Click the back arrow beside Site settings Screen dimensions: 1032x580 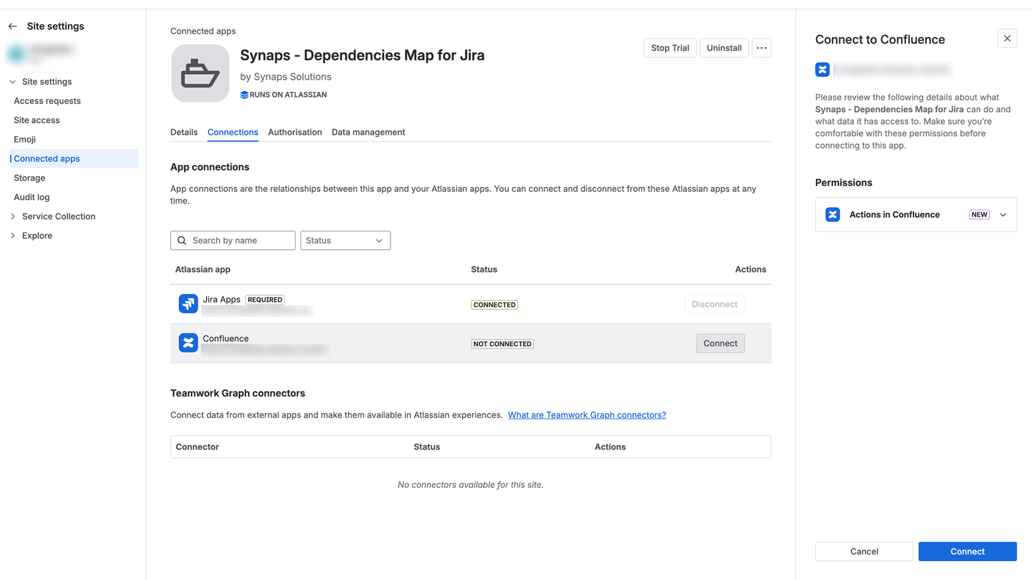point(13,26)
